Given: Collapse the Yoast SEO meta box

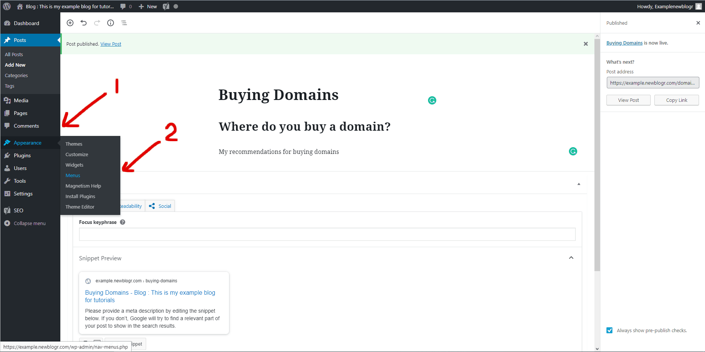Looking at the screenshot, I should [x=579, y=184].
